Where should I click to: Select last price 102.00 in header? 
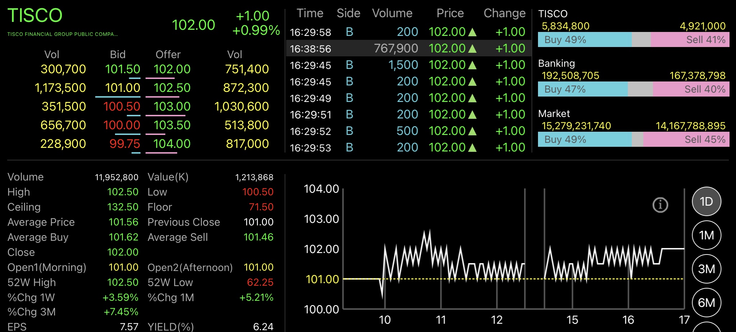pyautogui.click(x=193, y=25)
